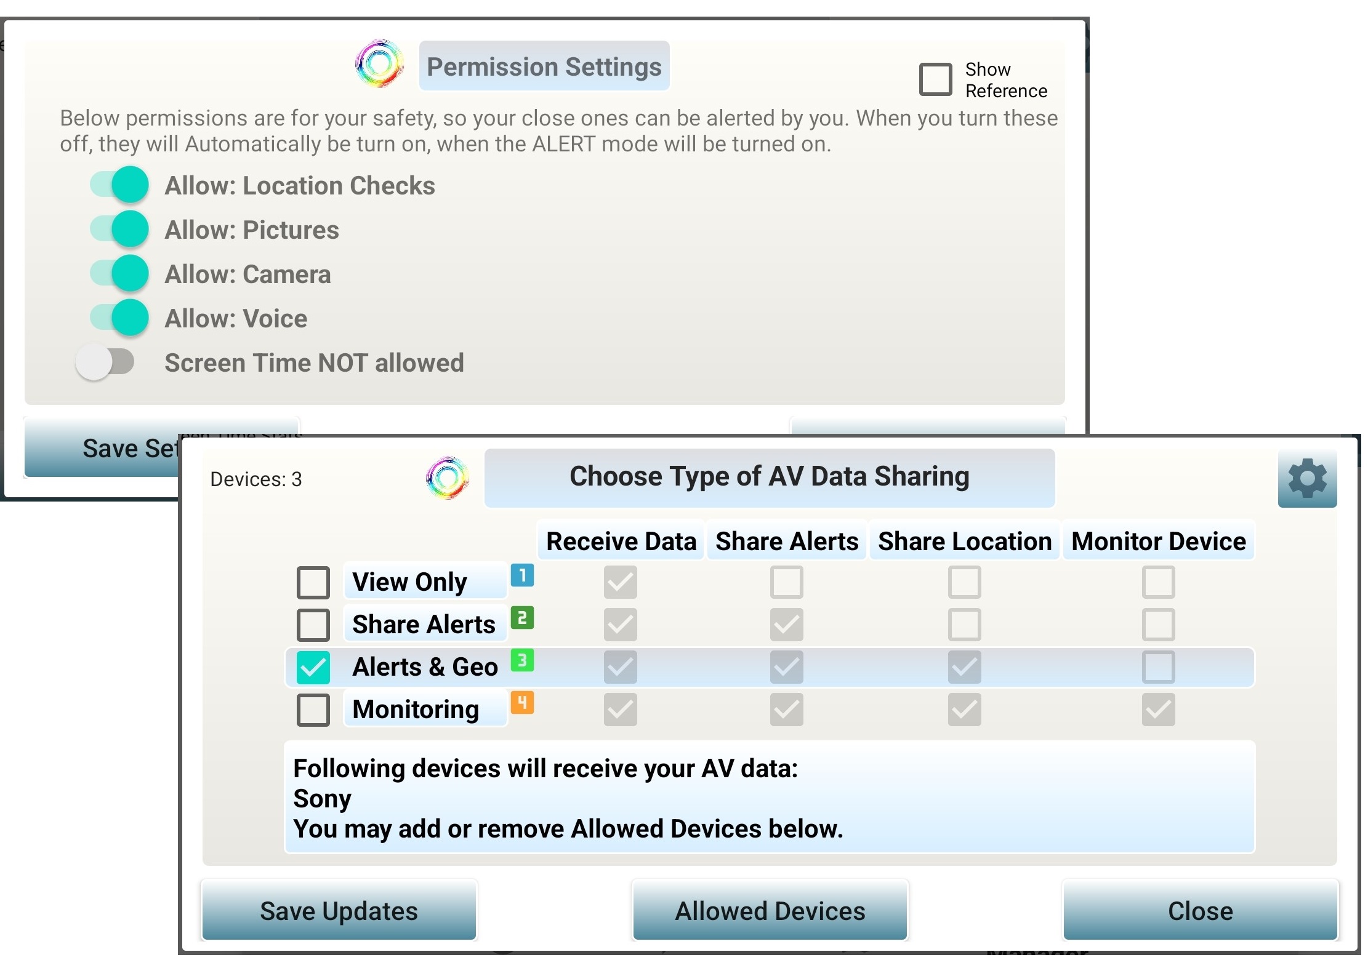The width and height of the screenshot is (1368, 968).
Task: Click the green number 3 badge
Action: click(x=522, y=660)
